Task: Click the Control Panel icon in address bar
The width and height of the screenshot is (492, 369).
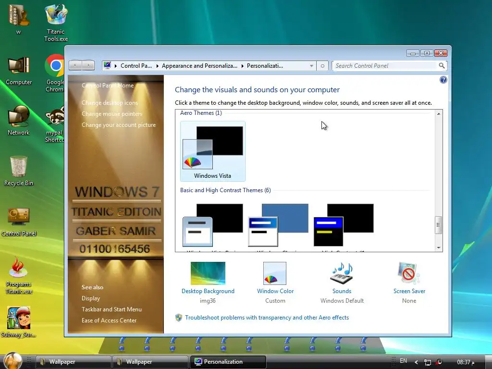Action: tap(107, 65)
